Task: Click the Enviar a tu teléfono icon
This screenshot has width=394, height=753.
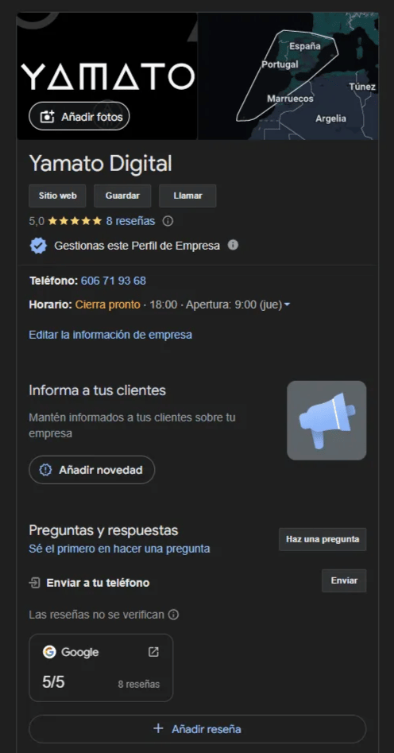Action: pyautogui.click(x=34, y=583)
